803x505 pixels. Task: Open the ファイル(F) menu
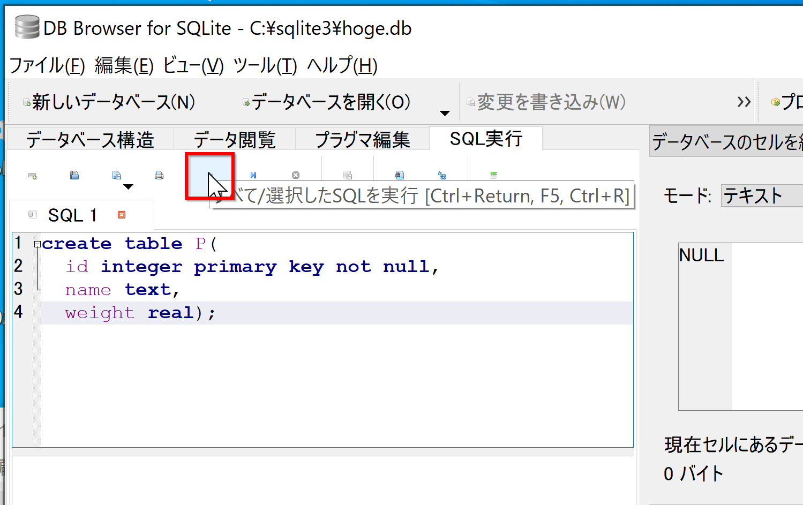47,66
